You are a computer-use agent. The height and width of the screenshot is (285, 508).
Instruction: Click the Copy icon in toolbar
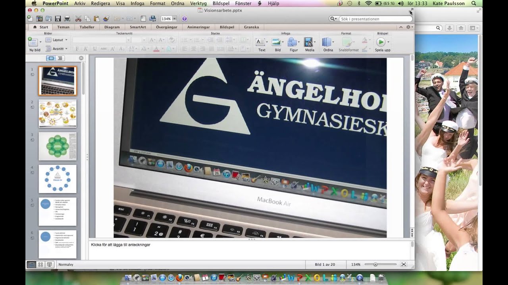tap(87, 19)
